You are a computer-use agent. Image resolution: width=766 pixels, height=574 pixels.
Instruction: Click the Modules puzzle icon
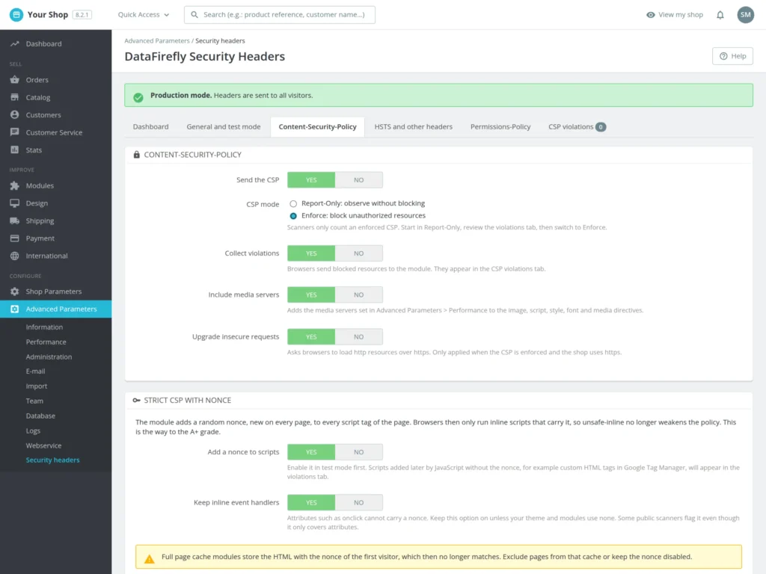point(15,185)
